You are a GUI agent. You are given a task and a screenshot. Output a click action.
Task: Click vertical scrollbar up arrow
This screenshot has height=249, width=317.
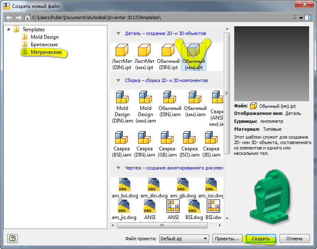[227, 29]
